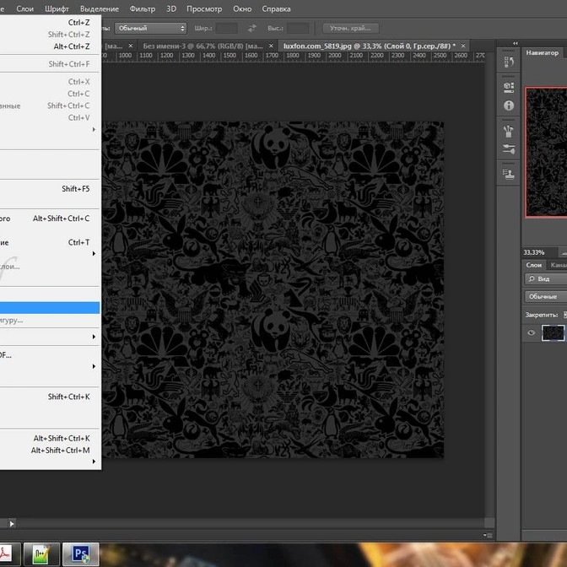Choose the Shift+Ctrl+Z menu entry

point(50,35)
